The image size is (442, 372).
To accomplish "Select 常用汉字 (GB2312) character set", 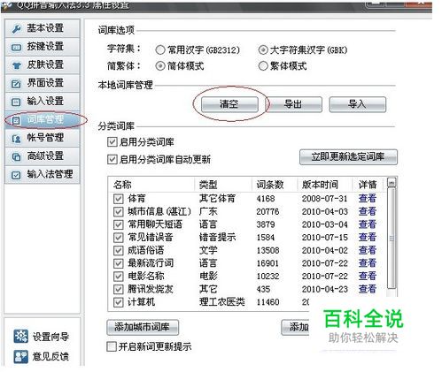I will [x=160, y=50].
